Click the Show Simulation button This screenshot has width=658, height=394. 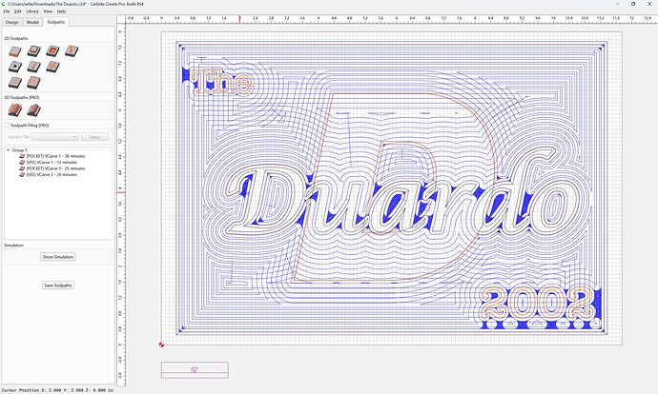click(x=58, y=257)
